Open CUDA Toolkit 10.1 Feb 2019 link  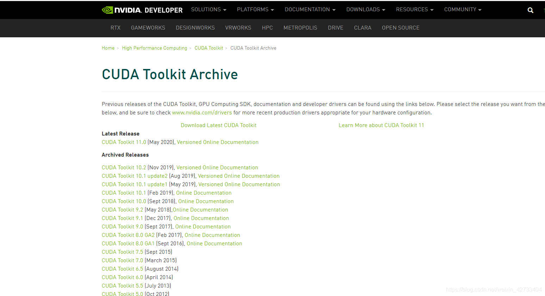(124, 193)
